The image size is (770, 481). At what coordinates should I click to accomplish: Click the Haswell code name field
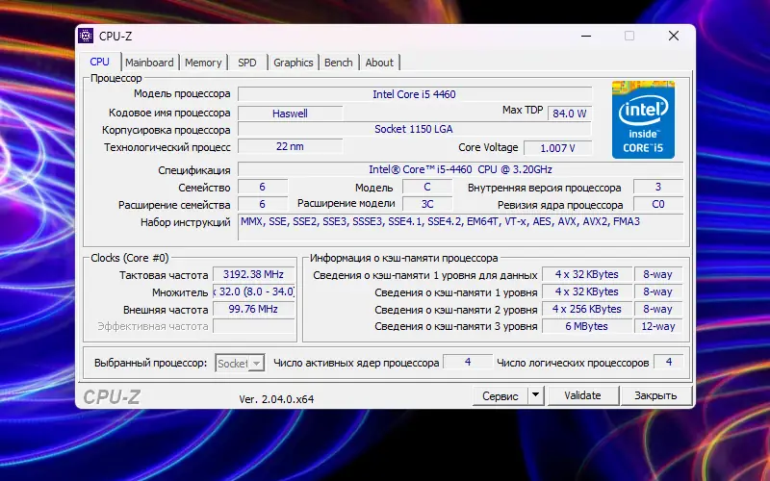click(291, 114)
